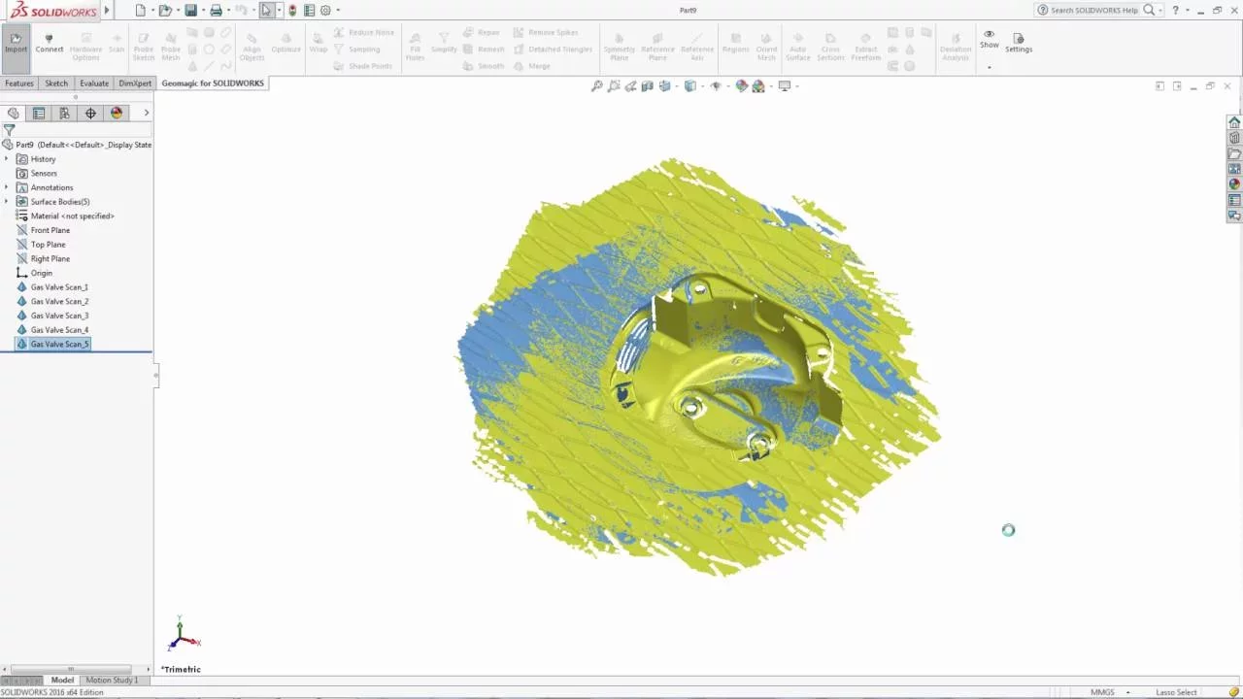Open the Help question mark menu
Viewport: 1243px width, 699px height.
pyautogui.click(x=1176, y=10)
